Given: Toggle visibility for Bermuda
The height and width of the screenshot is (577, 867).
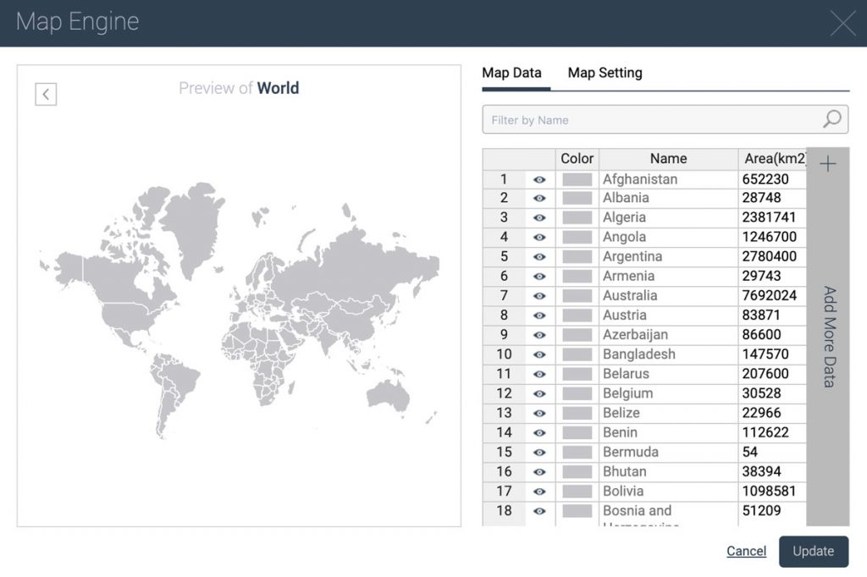Looking at the screenshot, I should pos(539,452).
